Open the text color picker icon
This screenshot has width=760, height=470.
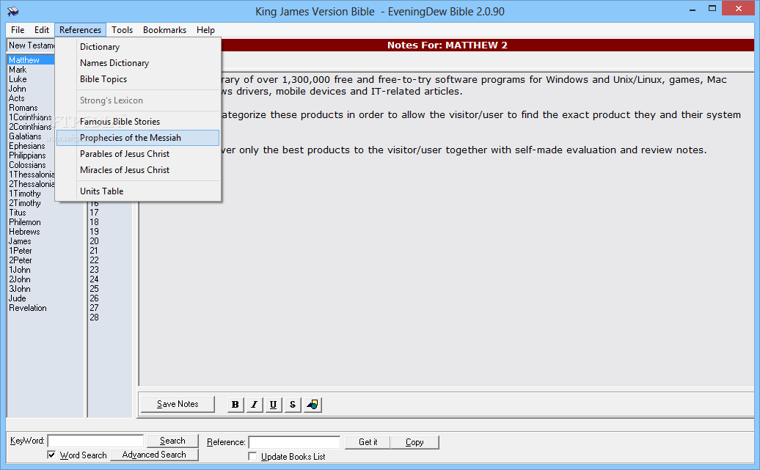click(313, 405)
